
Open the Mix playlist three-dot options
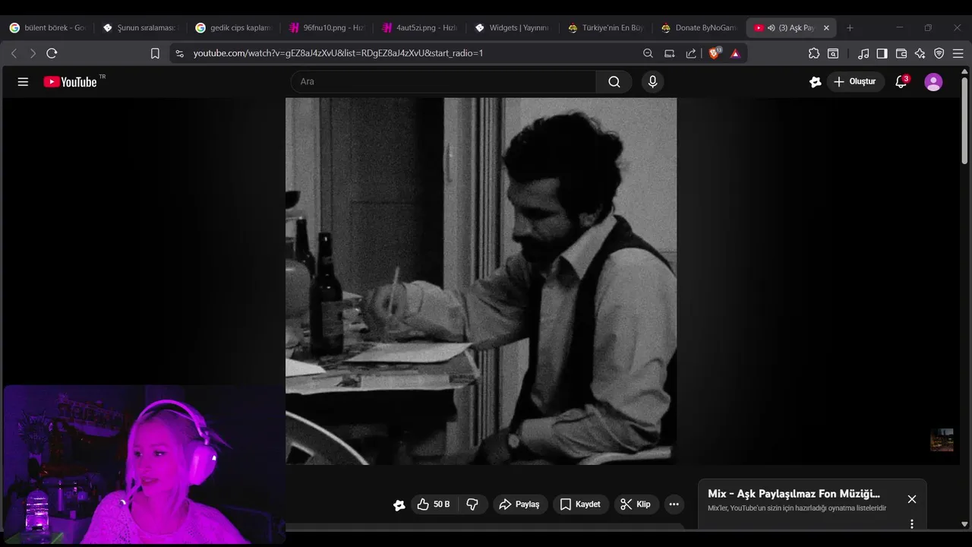point(912,523)
